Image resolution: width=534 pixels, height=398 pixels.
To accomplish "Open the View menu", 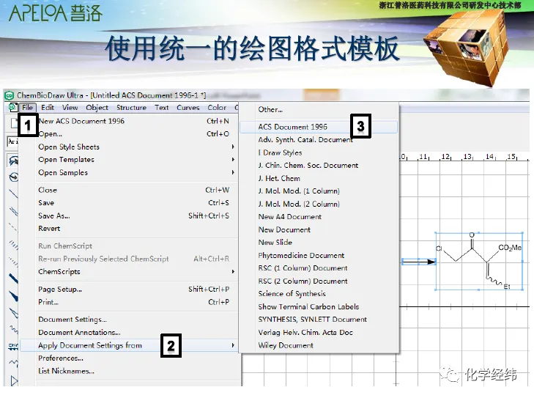I will [70, 108].
